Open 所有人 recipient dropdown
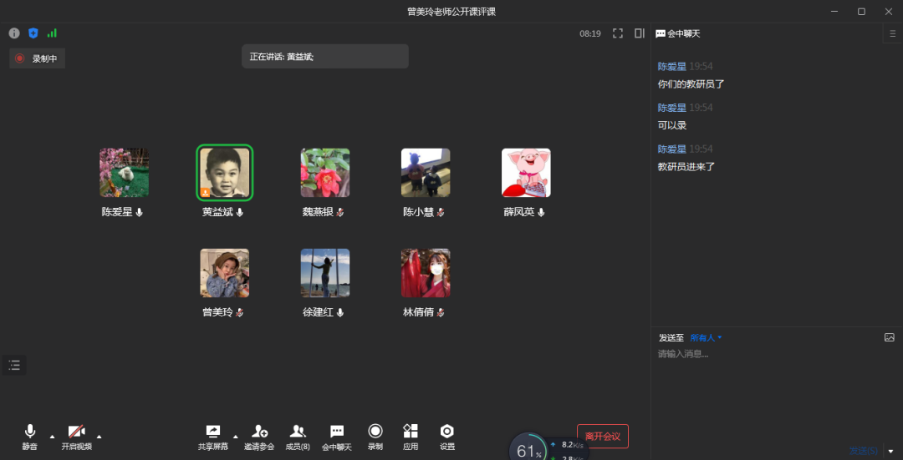The width and height of the screenshot is (903, 460). tap(706, 337)
